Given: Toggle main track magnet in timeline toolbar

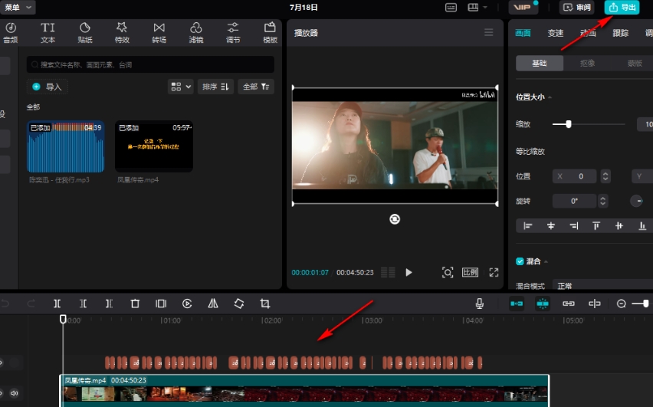Looking at the screenshot, I should [x=517, y=304].
